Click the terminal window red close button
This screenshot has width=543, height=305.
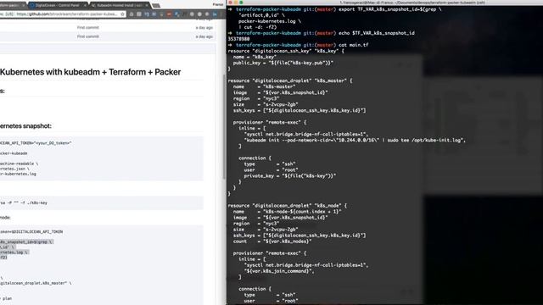[231, 3]
